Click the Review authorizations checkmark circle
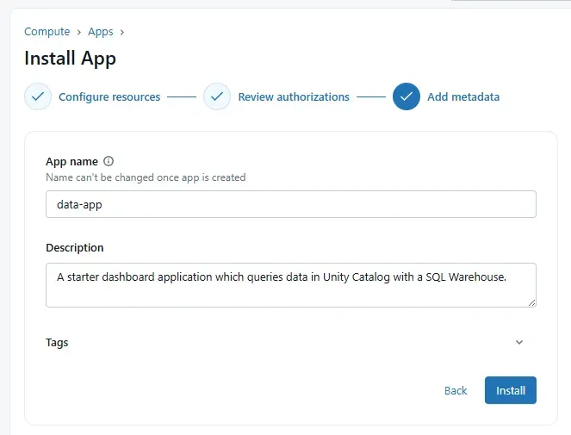 (x=217, y=96)
